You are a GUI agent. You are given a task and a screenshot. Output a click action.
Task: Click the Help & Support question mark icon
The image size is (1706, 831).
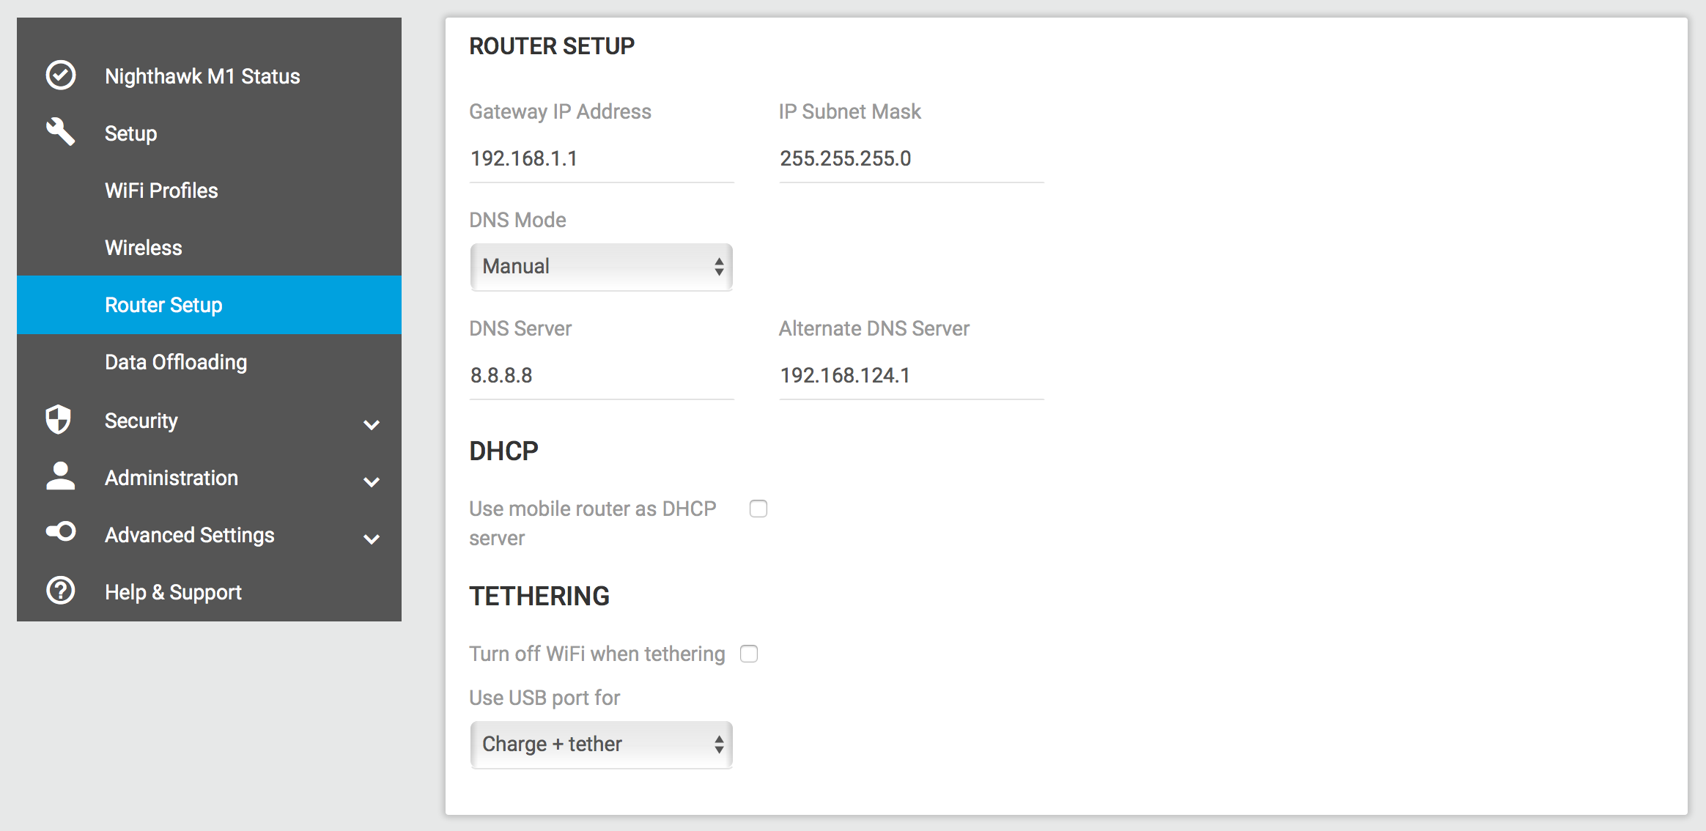coord(60,591)
